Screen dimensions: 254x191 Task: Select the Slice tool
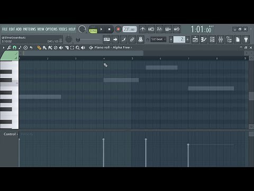(x=67, y=48)
